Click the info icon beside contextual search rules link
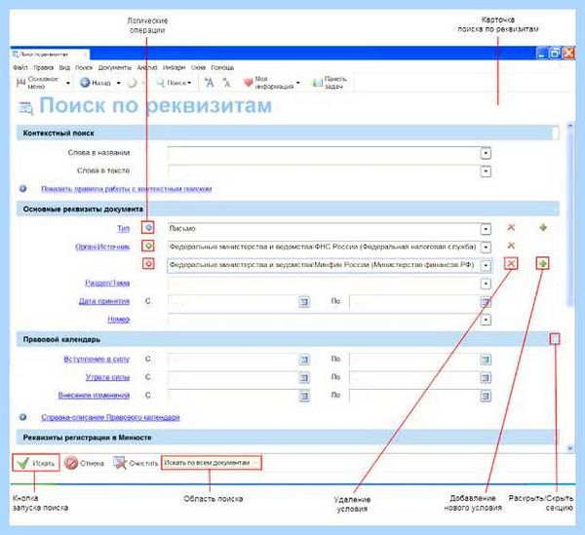 pyautogui.click(x=22, y=189)
